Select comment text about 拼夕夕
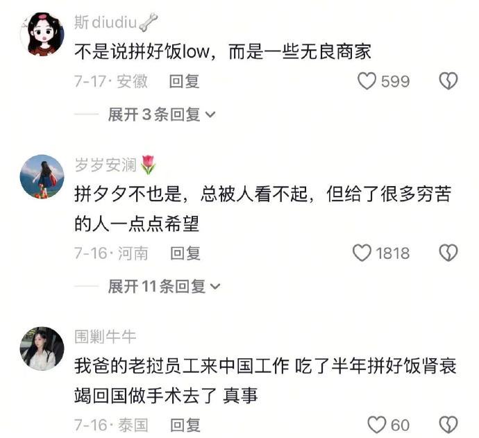This screenshot has height=438, width=479. tap(262, 209)
